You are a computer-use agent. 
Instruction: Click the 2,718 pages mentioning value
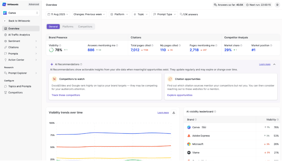point(194,50)
